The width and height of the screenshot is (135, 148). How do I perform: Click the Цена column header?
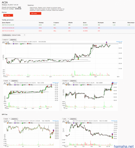(x=85, y=22)
